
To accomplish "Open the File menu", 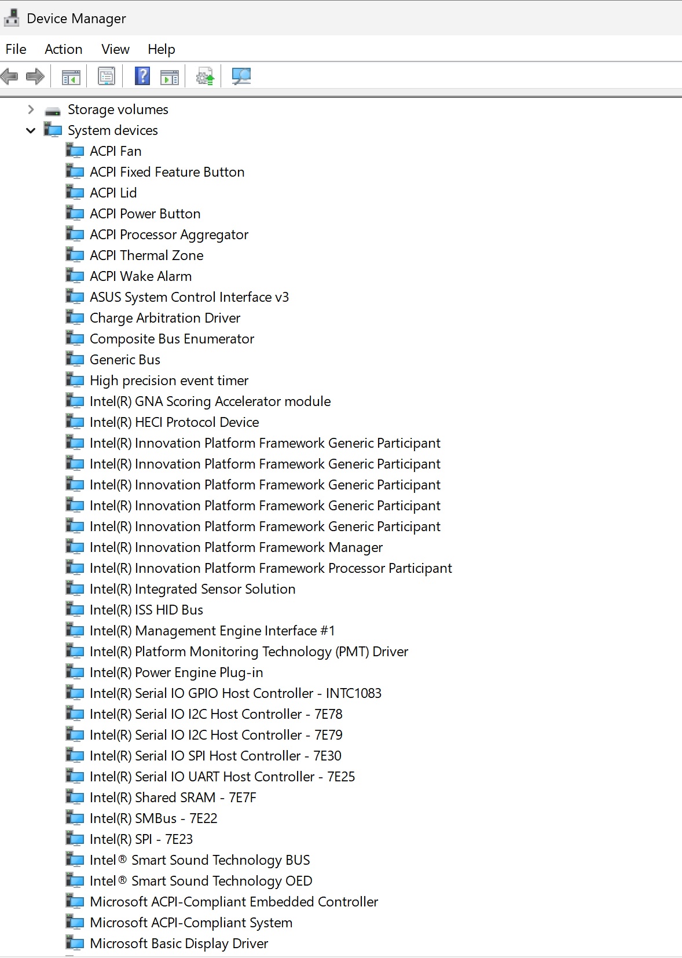I will [x=16, y=49].
